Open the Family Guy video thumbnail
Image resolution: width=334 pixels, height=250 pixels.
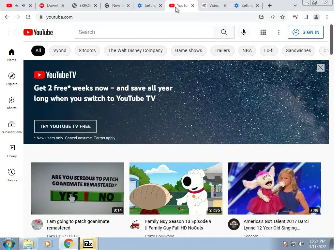coord(176,188)
